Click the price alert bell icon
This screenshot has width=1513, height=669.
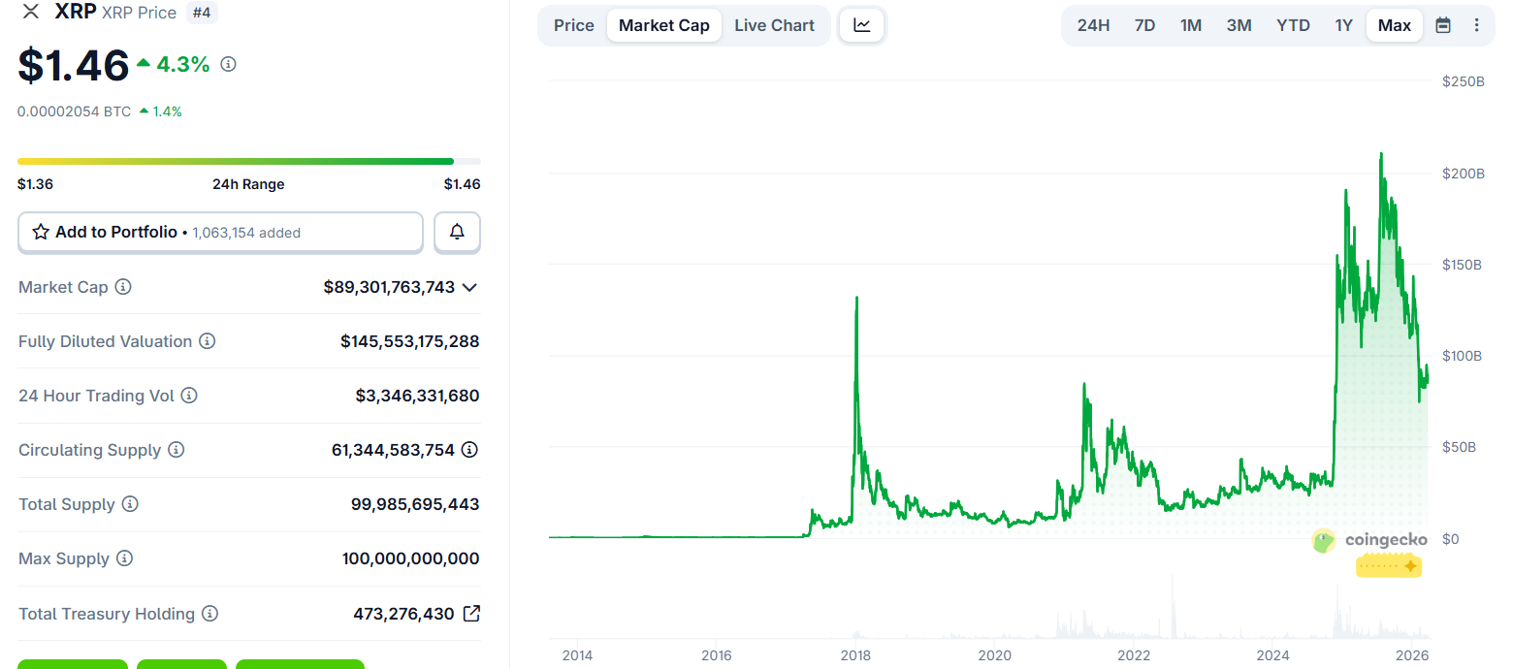(x=457, y=233)
